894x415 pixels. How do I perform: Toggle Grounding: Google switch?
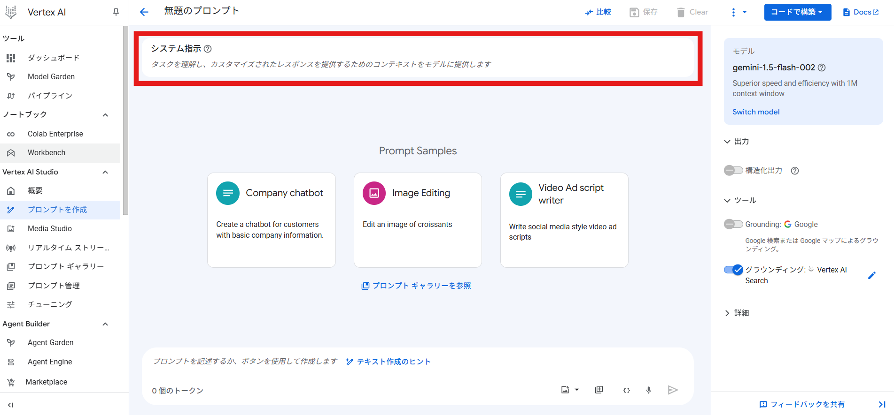coord(733,224)
